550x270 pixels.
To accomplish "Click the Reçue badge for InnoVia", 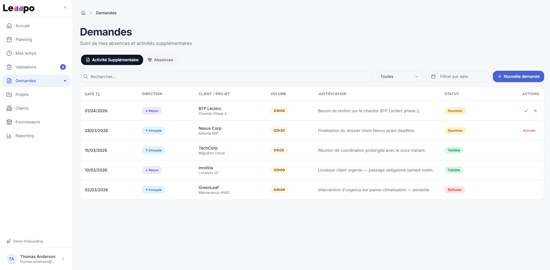I will (152, 170).
